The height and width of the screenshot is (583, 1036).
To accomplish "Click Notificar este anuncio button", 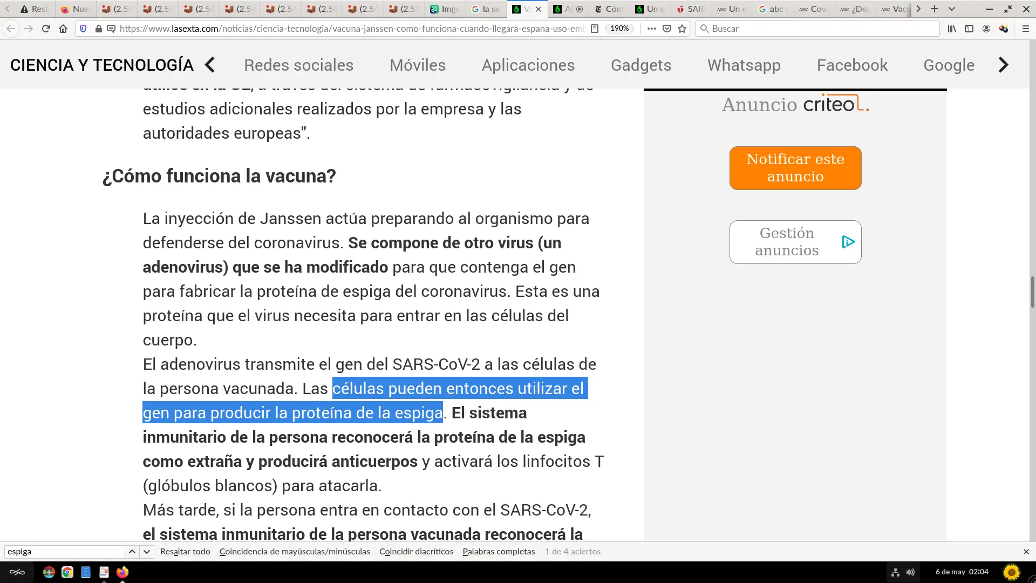I will click(x=795, y=168).
